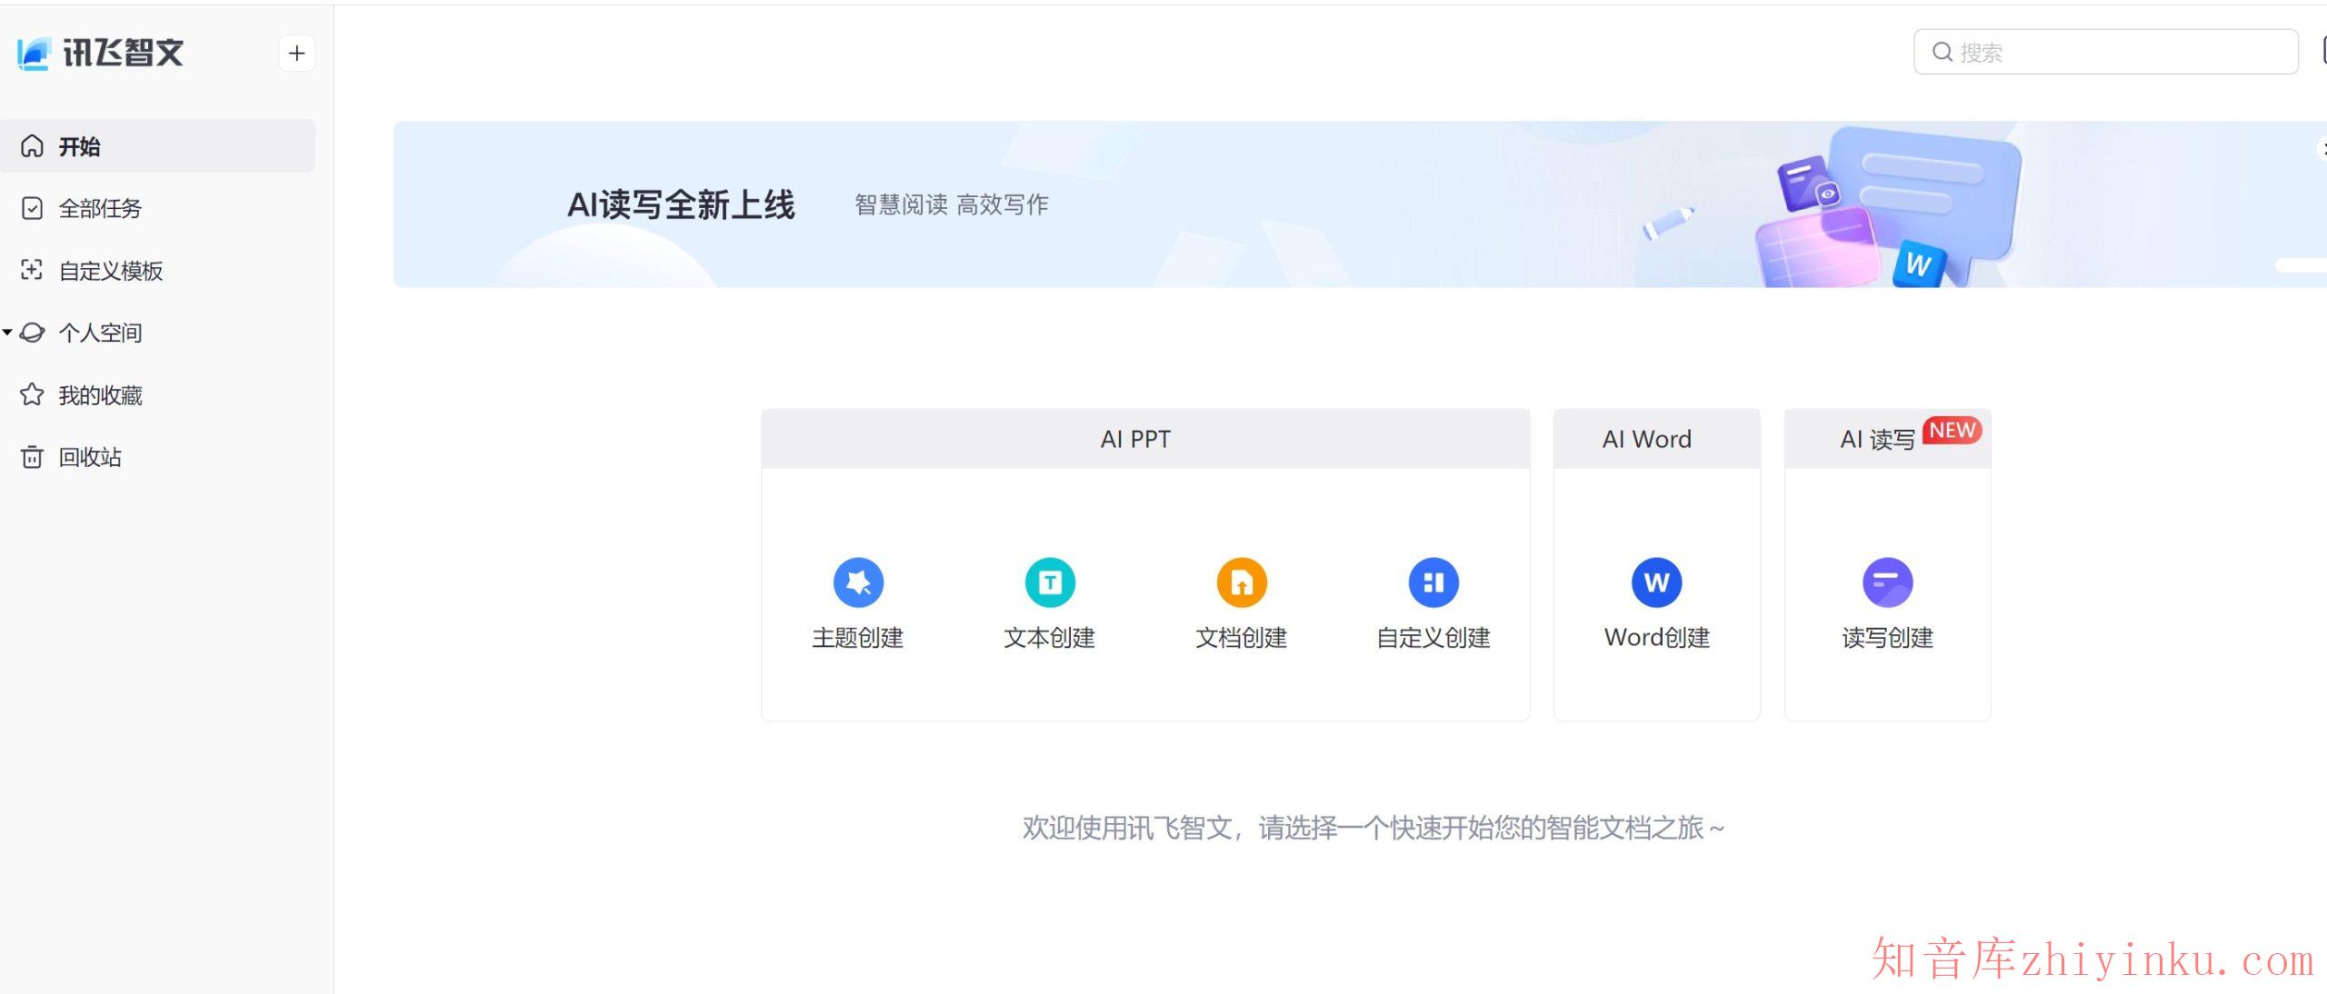Viewport: 2327px width, 994px height.
Task: Switch to the 全部任务 view
Action: click(x=100, y=208)
